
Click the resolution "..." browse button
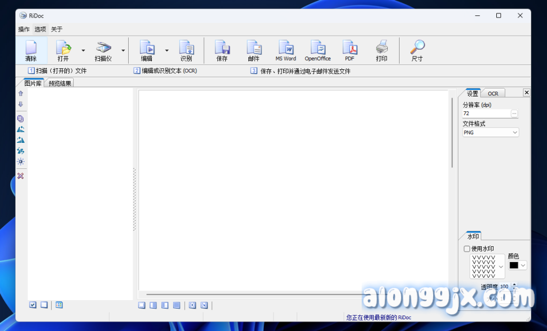(x=514, y=114)
